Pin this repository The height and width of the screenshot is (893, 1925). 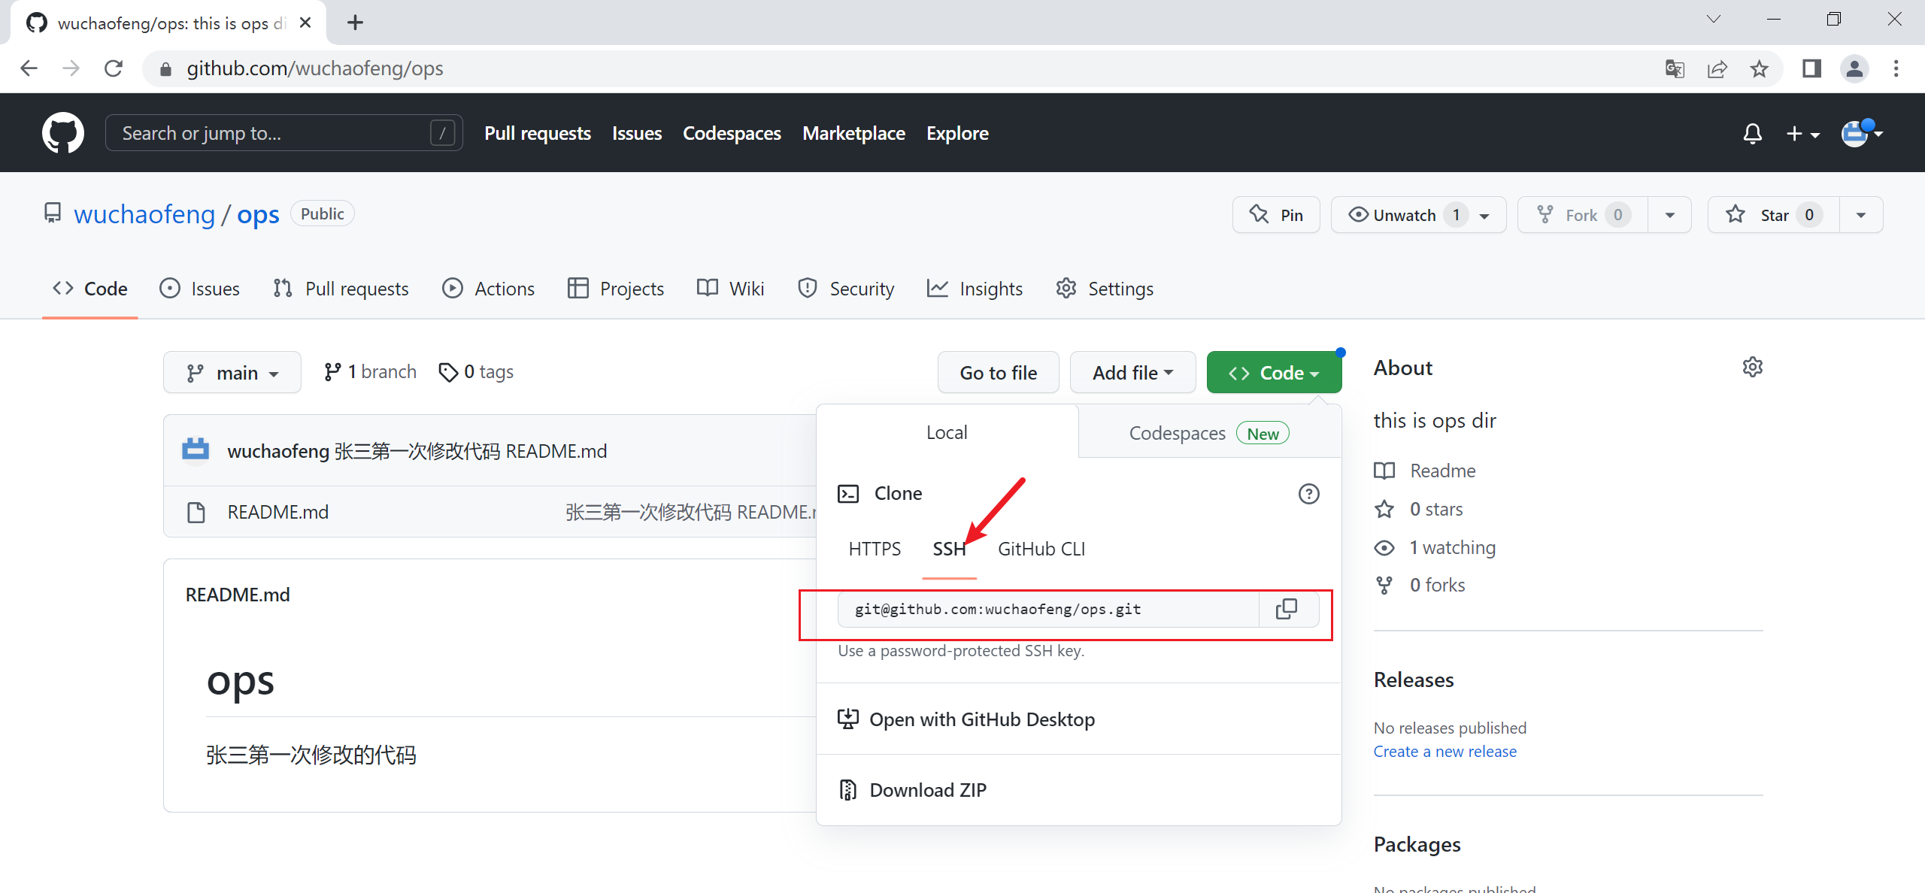(x=1276, y=215)
